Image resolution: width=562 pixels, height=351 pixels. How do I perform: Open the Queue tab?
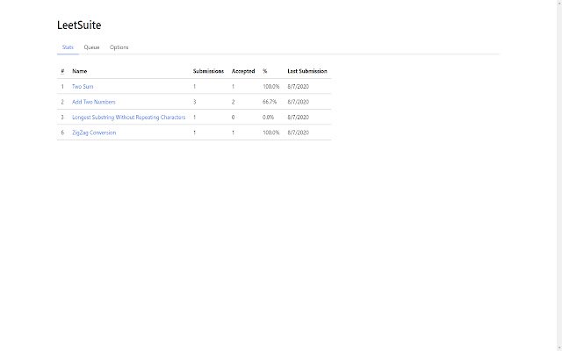point(91,47)
